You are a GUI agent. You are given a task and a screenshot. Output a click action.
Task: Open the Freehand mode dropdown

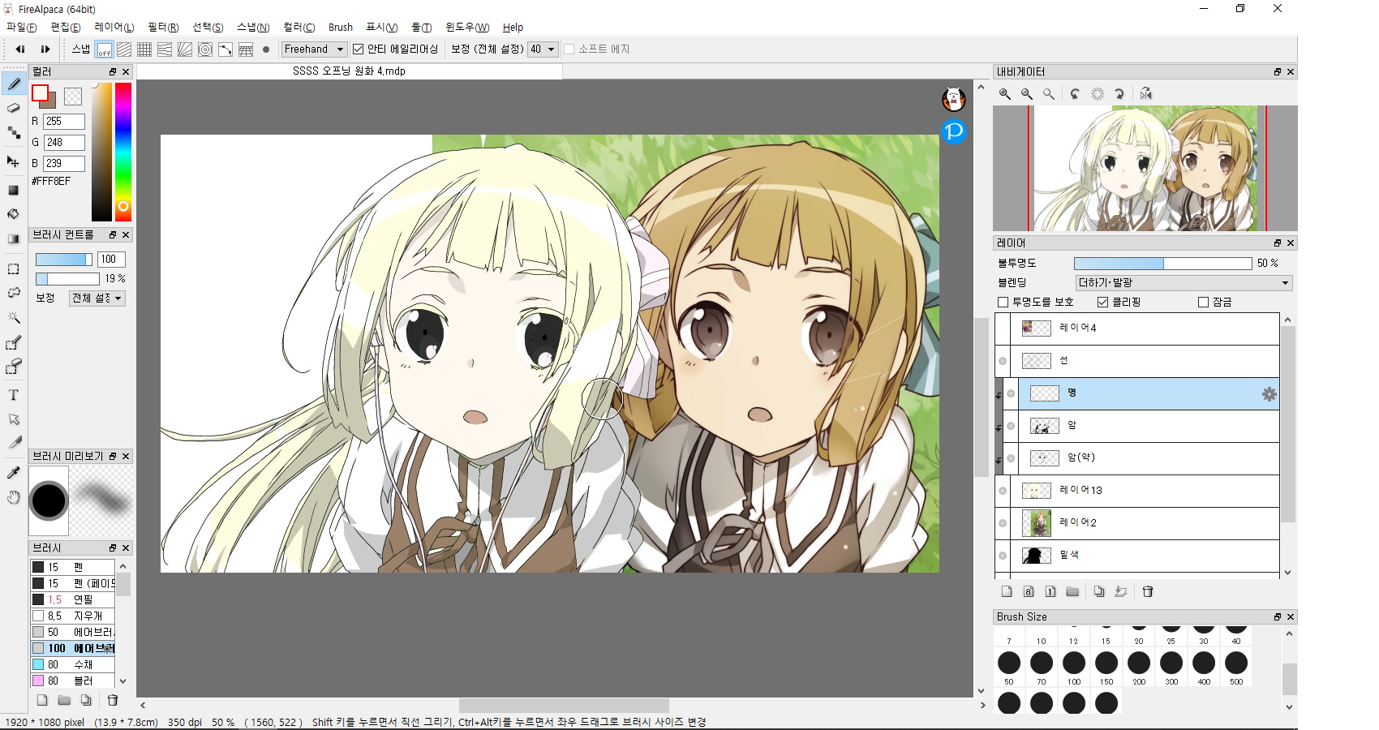tap(315, 49)
